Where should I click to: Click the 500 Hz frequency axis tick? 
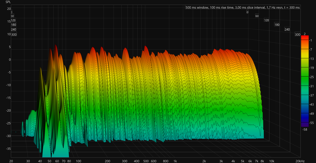point(146,161)
